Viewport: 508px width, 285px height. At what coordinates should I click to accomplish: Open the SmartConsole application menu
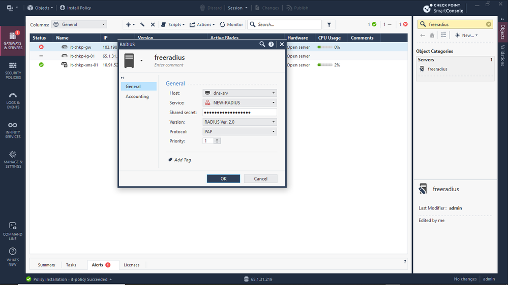pos(12,8)
